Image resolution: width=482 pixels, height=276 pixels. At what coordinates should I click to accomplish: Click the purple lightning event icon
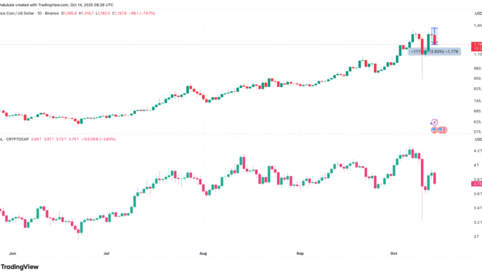(434, 122)
